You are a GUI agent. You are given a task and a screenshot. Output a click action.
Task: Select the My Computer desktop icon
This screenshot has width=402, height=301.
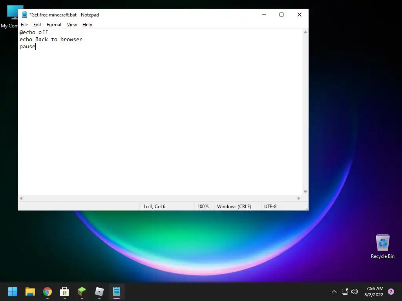pos(9,16)
